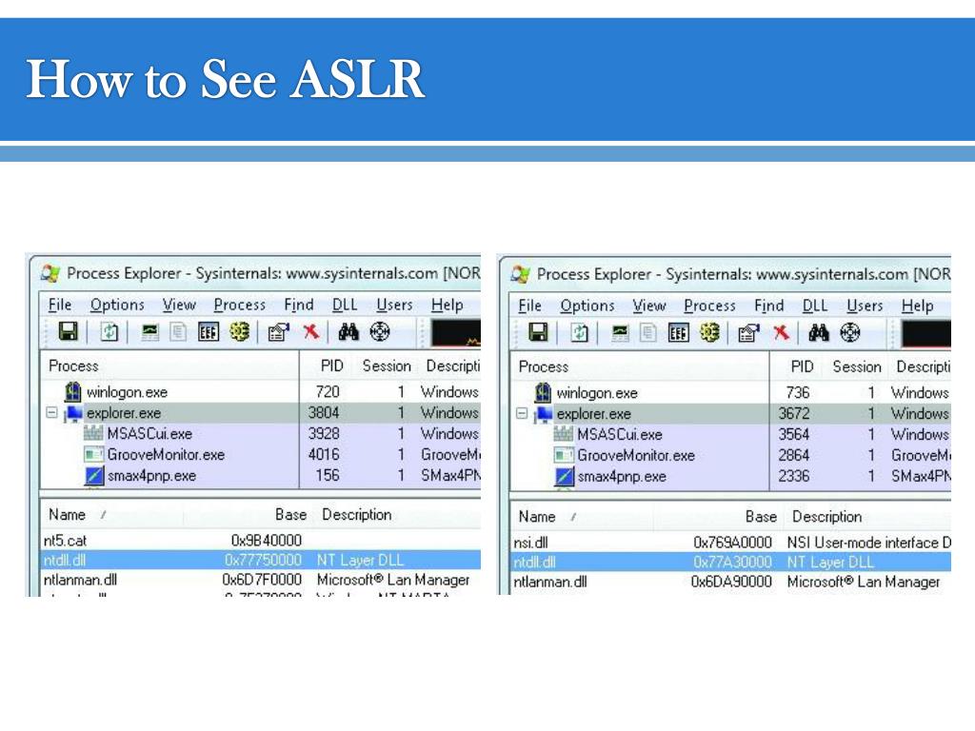Select winlogon.exe process with PID 736

click(x=730, y=393)
